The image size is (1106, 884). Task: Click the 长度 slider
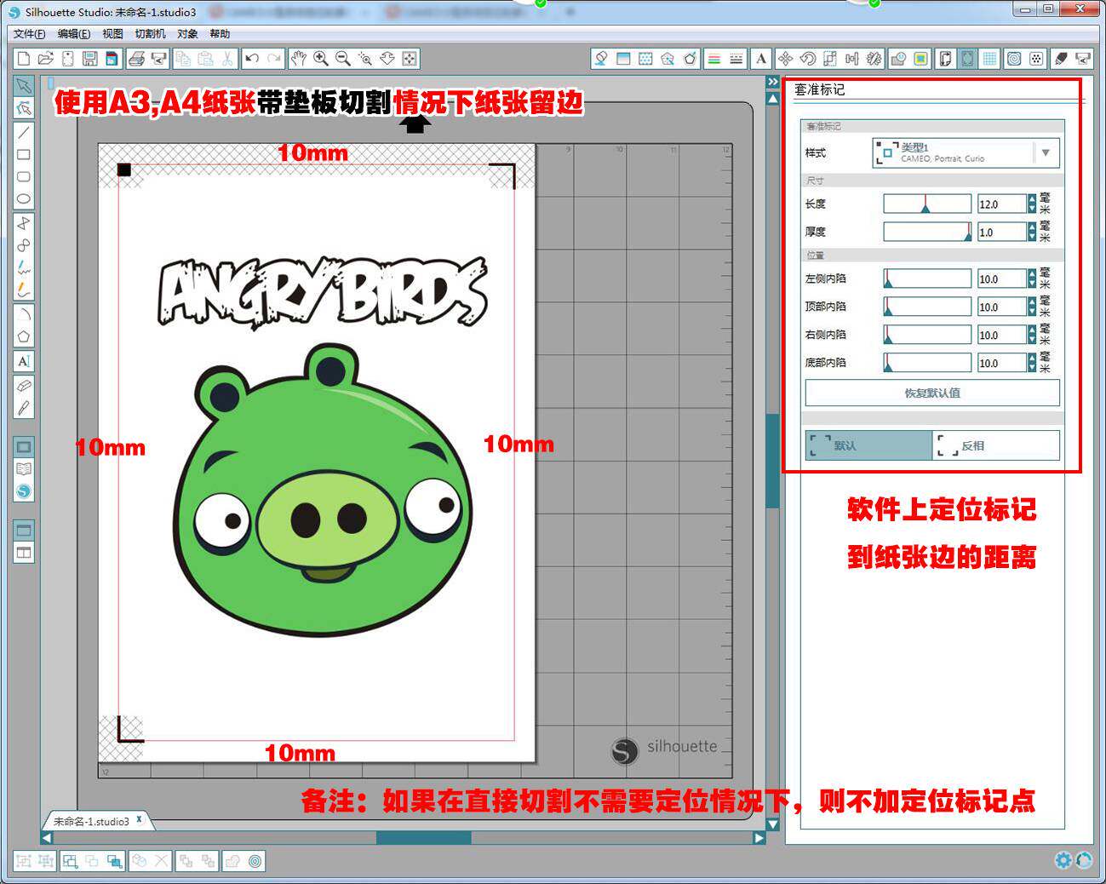click(x=927, y=204)
